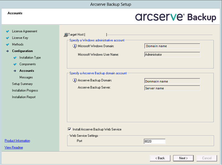
Task: Click 'Specify a Windows administrative account' heading
Action: coord(97,40)
